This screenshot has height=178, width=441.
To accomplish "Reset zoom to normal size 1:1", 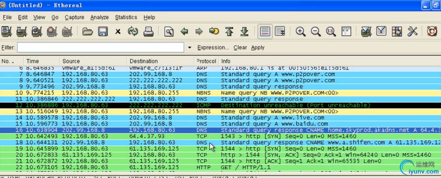I will [x=331, y=32].
